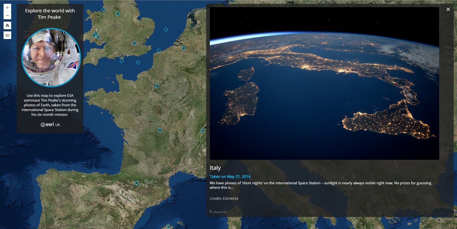Open the Italy night photo
457x229 pixels.
click(x=324, y=83)
